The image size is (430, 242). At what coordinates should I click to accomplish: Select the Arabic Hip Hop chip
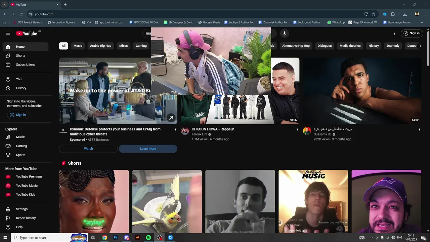100,46
